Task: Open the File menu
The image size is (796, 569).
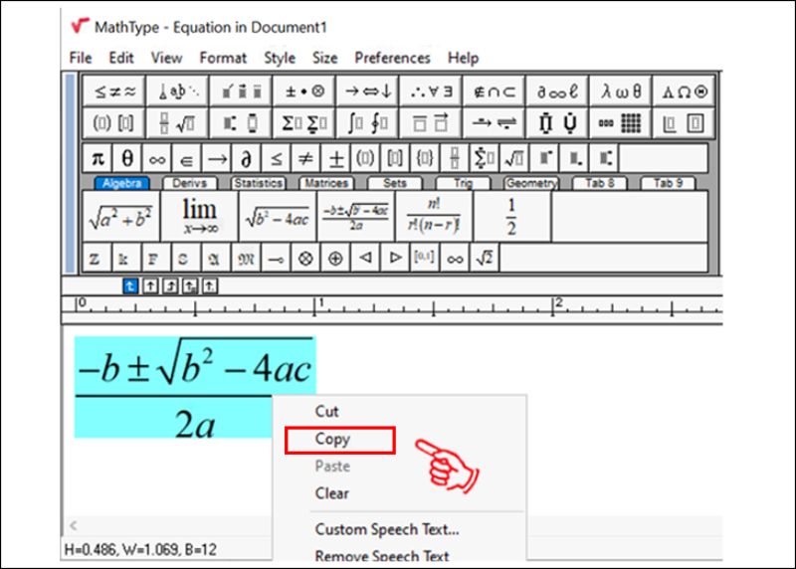Action: 81,58
